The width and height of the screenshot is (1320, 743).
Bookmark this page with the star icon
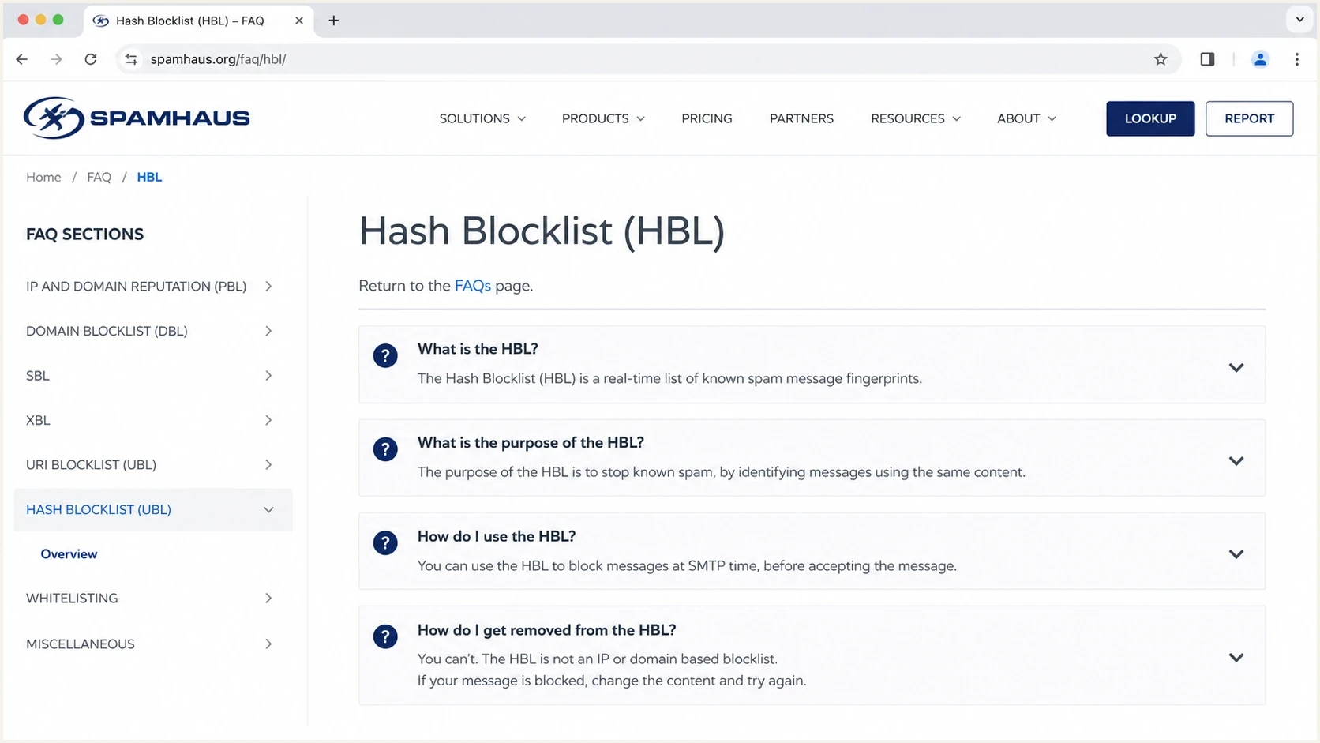coord(1161,59)
